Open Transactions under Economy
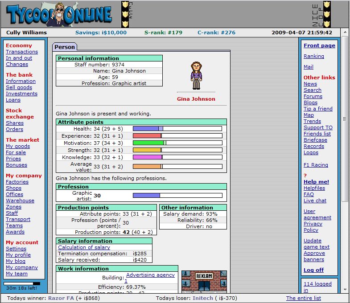 tap(22, 52)
